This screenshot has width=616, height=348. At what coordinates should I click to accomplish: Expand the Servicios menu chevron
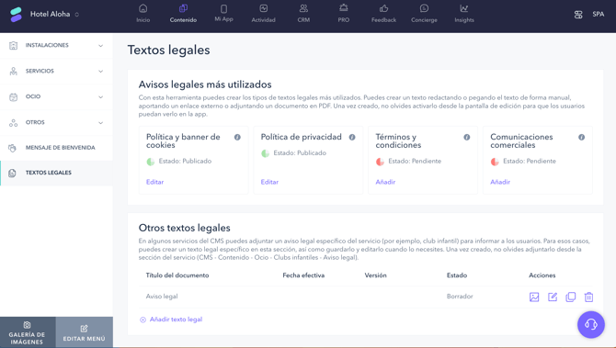point(100,72)
